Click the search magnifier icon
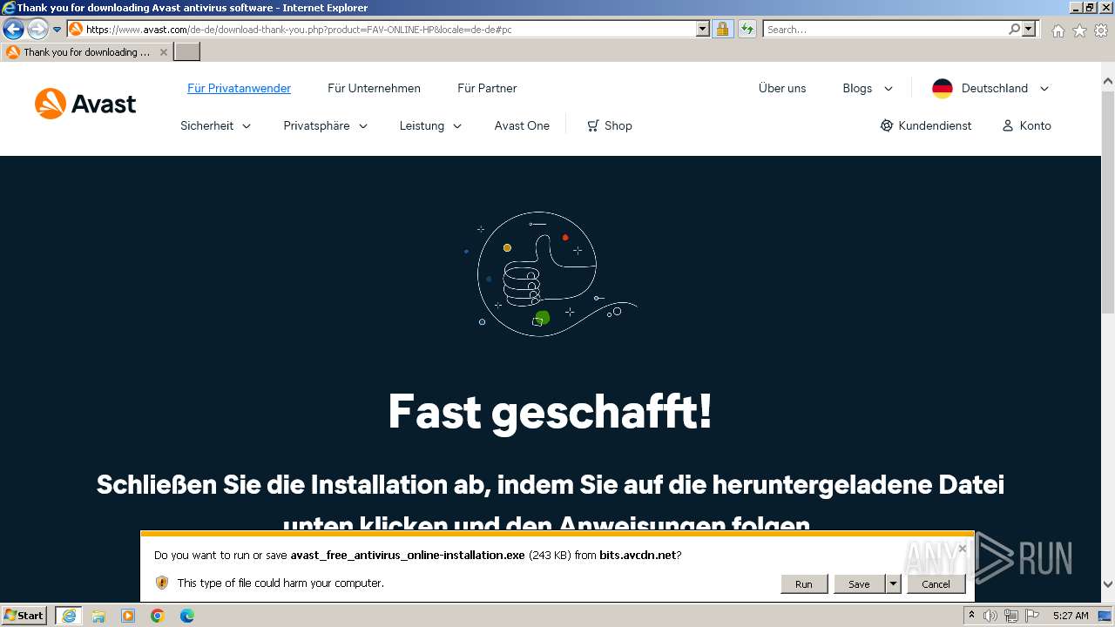Viewport: 1115px width, 627px height. (1014, 29)
